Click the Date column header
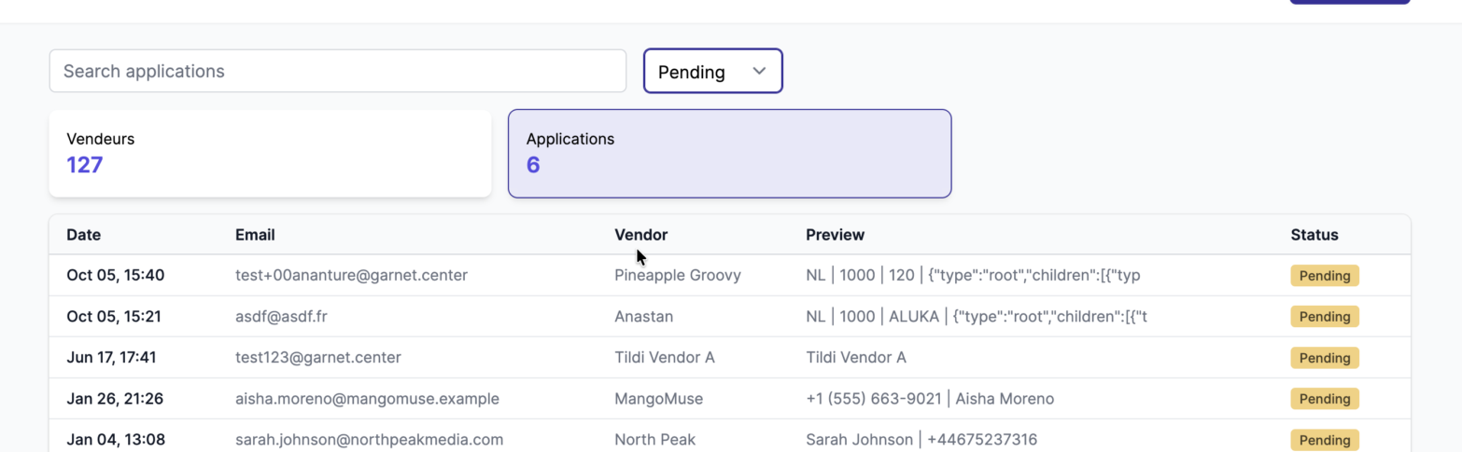 click(84, 235)
